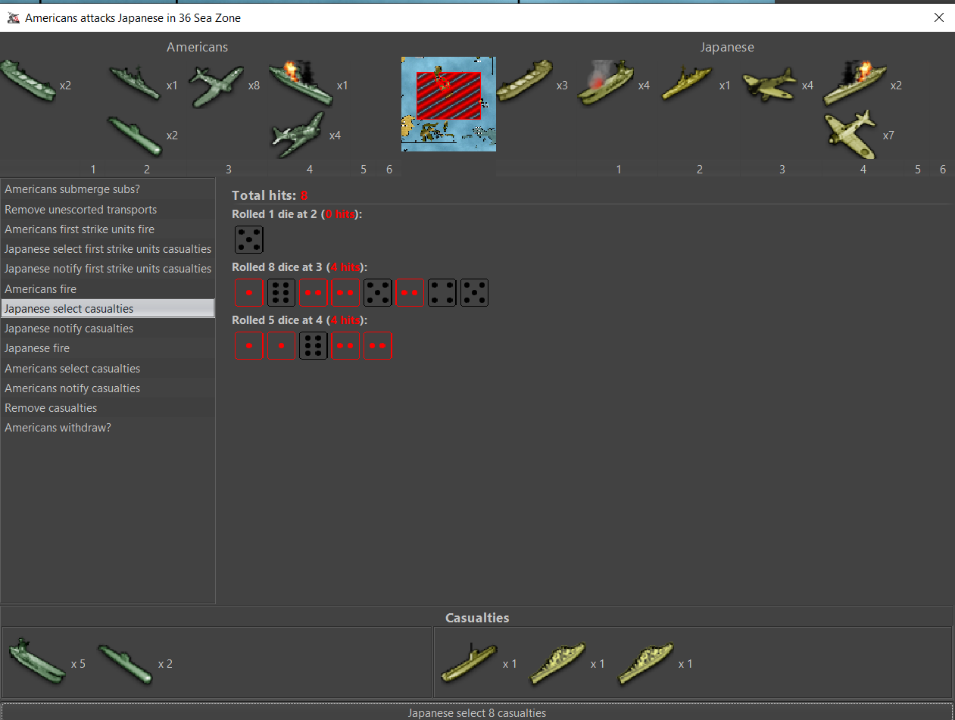The height and width of the screenshot is (720, 955).
Task: Close the battle window
Action: tap(939, 17)
